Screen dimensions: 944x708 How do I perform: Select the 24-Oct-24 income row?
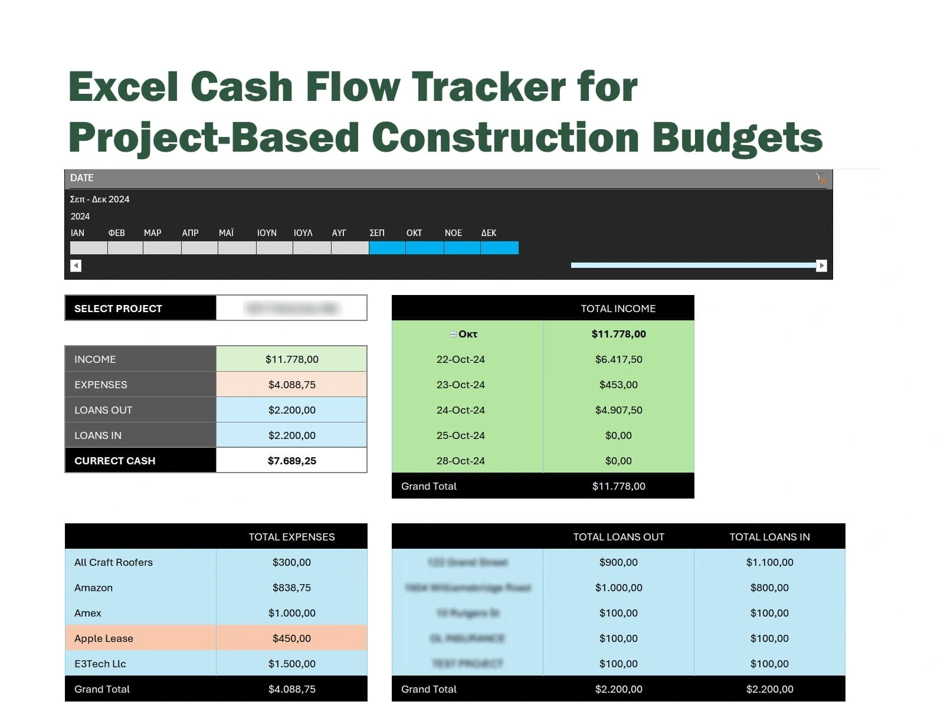[543, 409]
